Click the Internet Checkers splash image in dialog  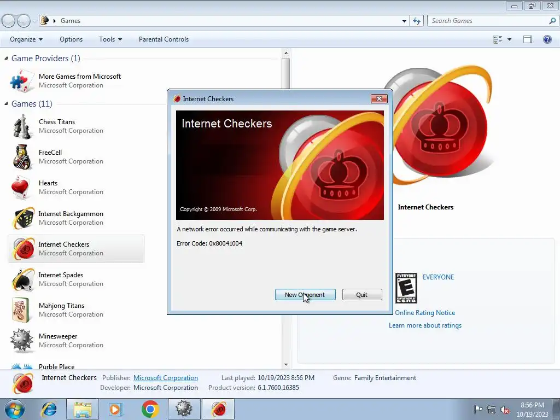pyautogui.click(x=280, y=165)
